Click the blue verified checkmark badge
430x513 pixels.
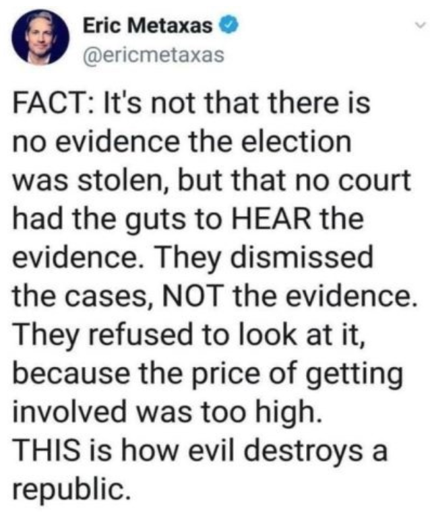tap(231, 26)
